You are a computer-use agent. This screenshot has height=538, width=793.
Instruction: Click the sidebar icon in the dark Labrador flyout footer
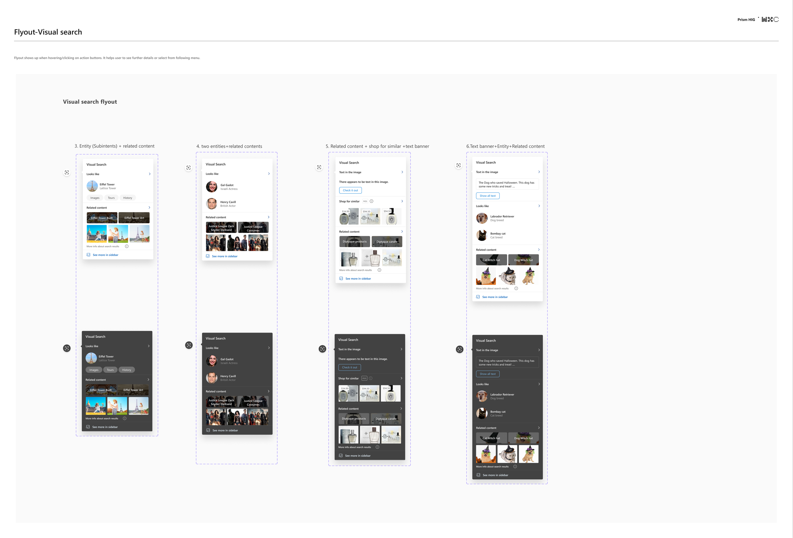coord(478,475)
